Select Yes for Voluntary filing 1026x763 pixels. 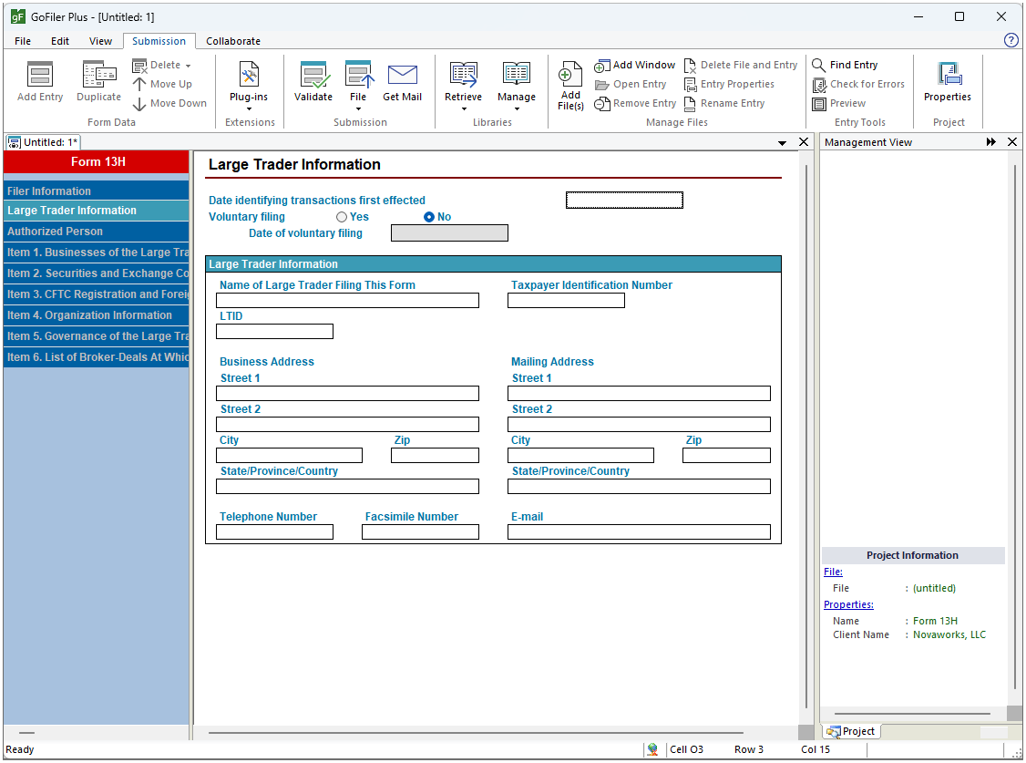[344, 216]
